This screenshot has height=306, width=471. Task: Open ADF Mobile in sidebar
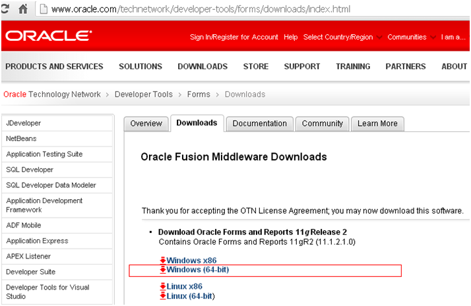pos(57,226)
